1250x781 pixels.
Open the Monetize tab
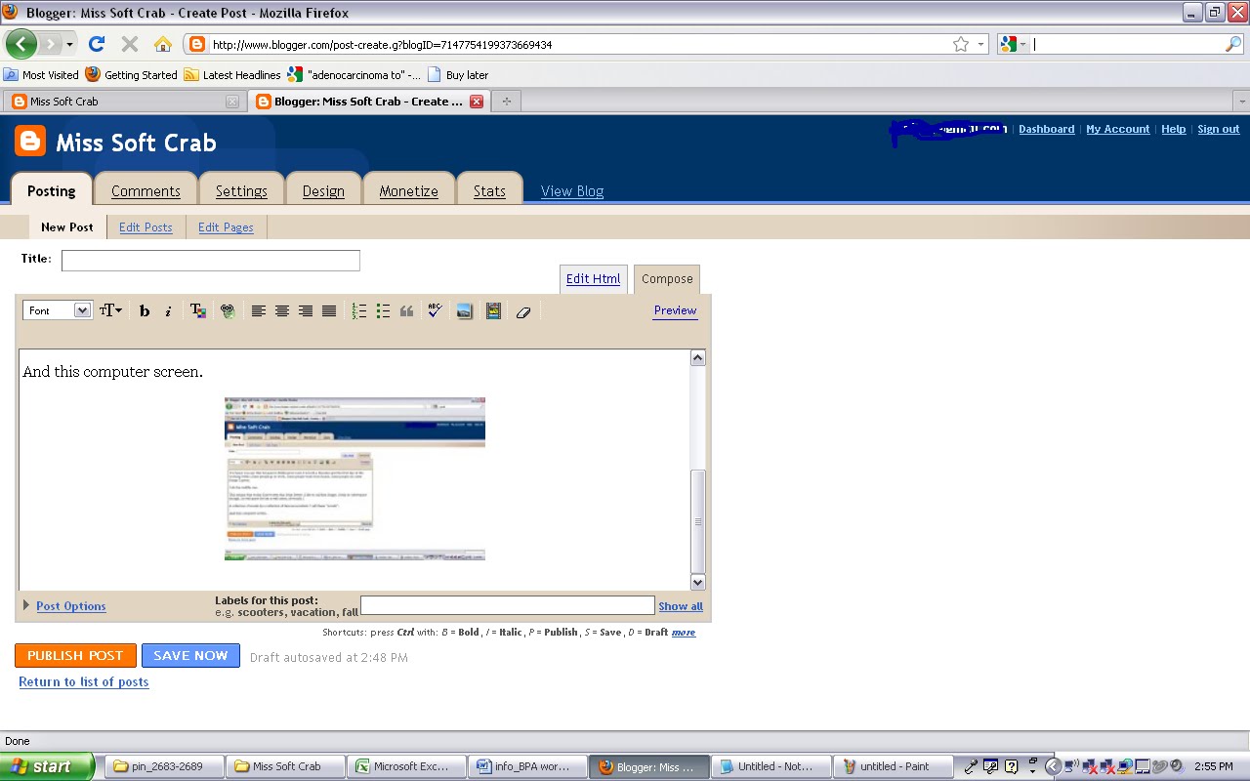pos(408,191)
